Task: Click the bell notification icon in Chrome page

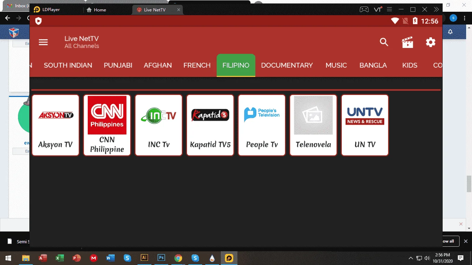Action: pos(450,32)
